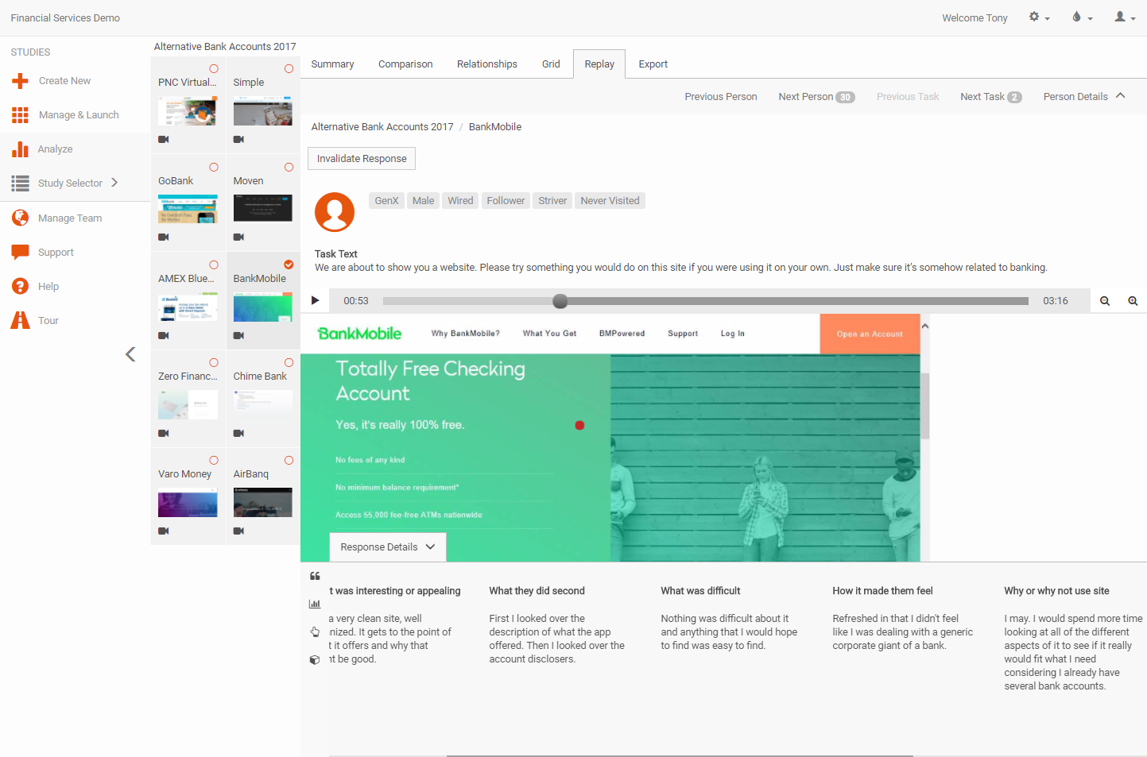Click the bar chart icon beside the responses
The width and height of the screenshot is (1147, 757).
click(x=315, y=604)
